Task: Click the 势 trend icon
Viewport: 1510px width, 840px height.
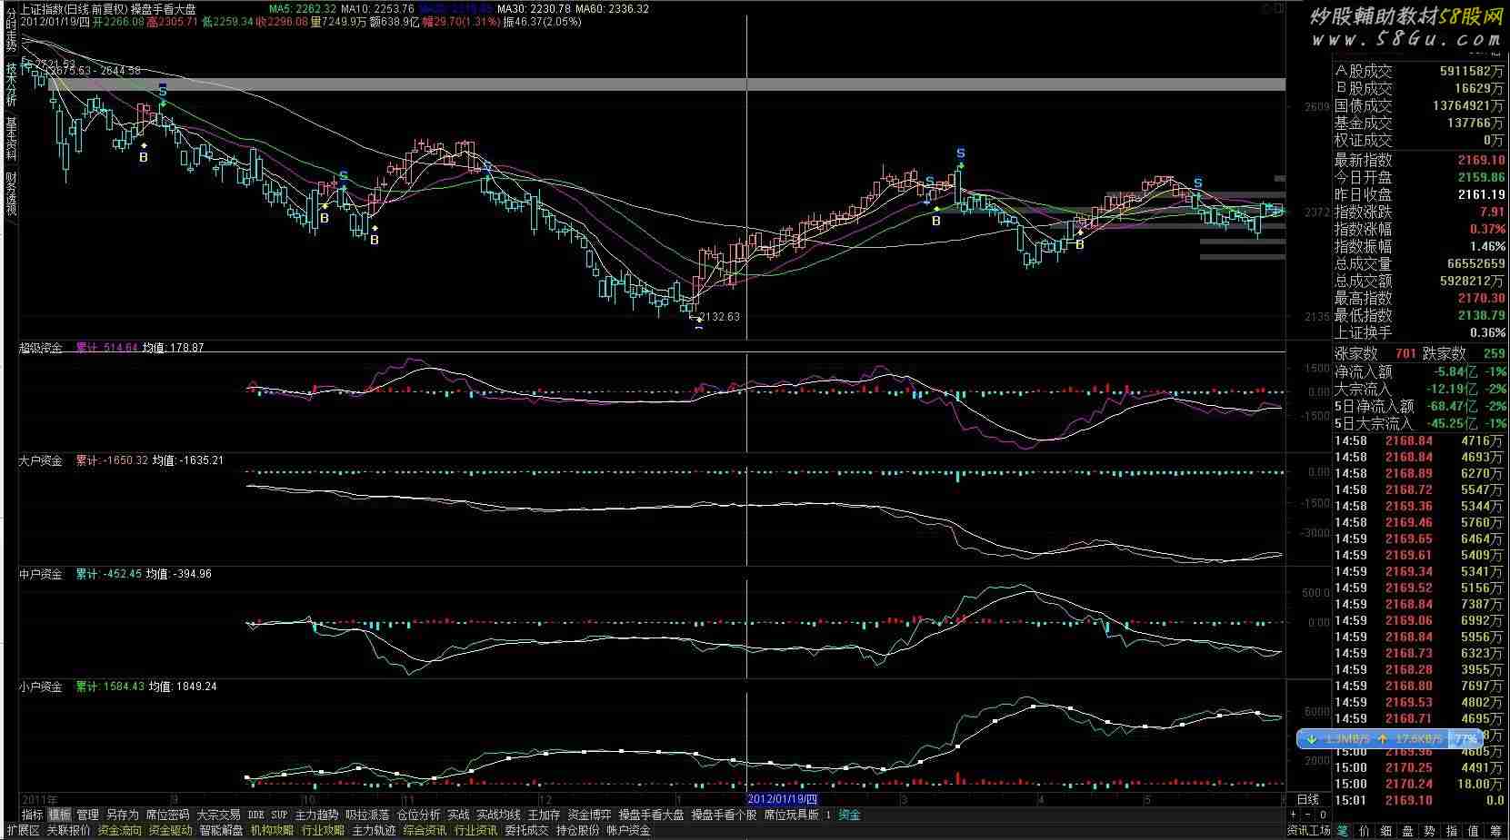Action: (1430, 830)
